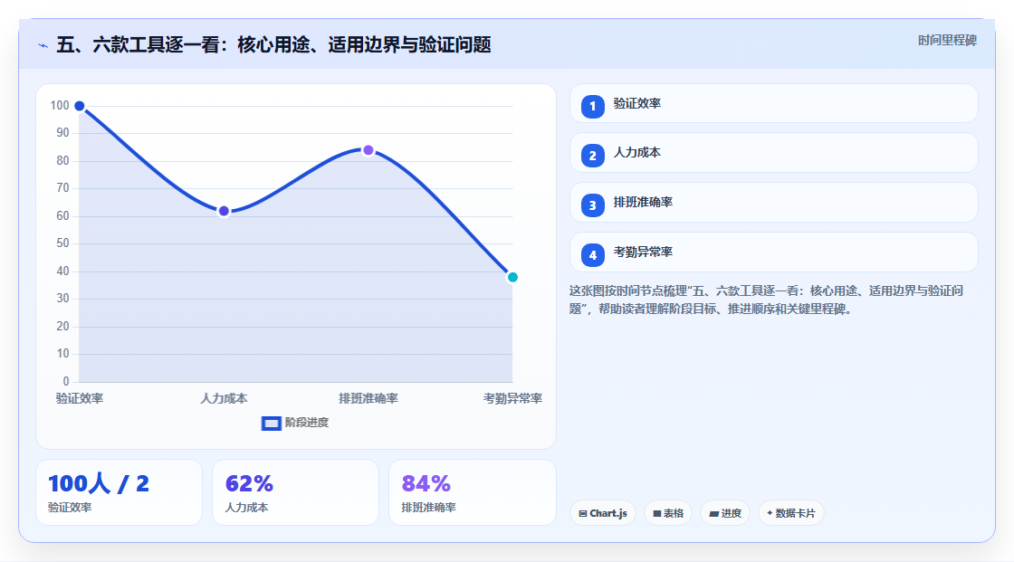Select the 考勤异常率 cyan data point
Image resolution: width=1014 pixels, height=562 pixels.
512,278
